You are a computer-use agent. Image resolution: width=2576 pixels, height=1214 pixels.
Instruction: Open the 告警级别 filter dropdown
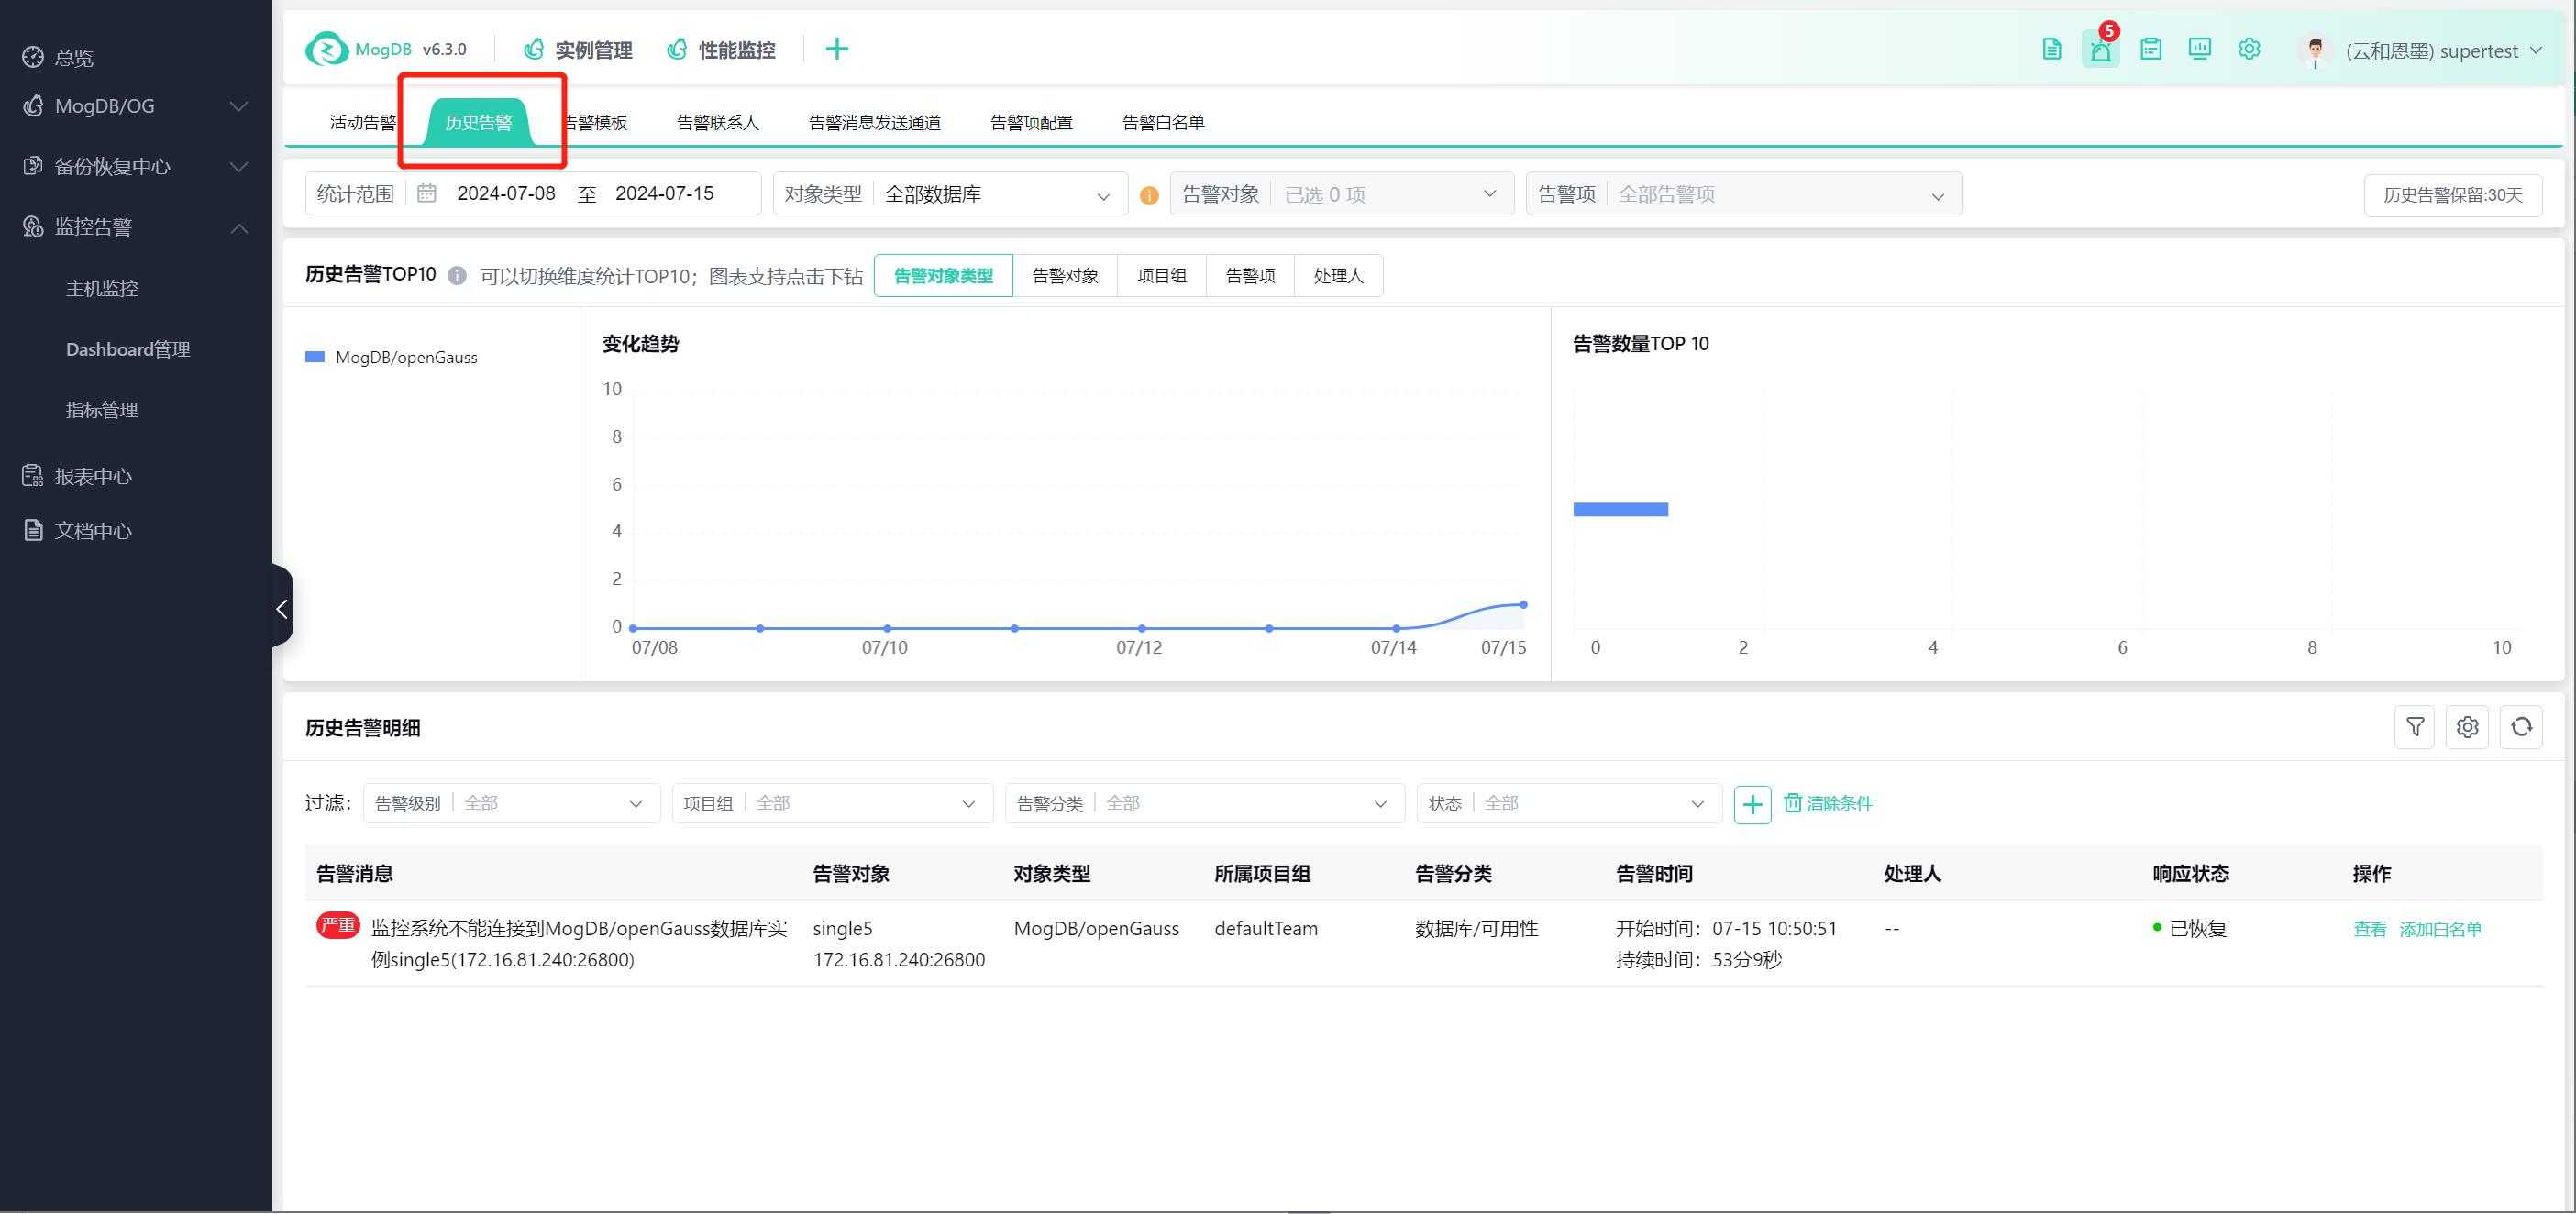511,803
